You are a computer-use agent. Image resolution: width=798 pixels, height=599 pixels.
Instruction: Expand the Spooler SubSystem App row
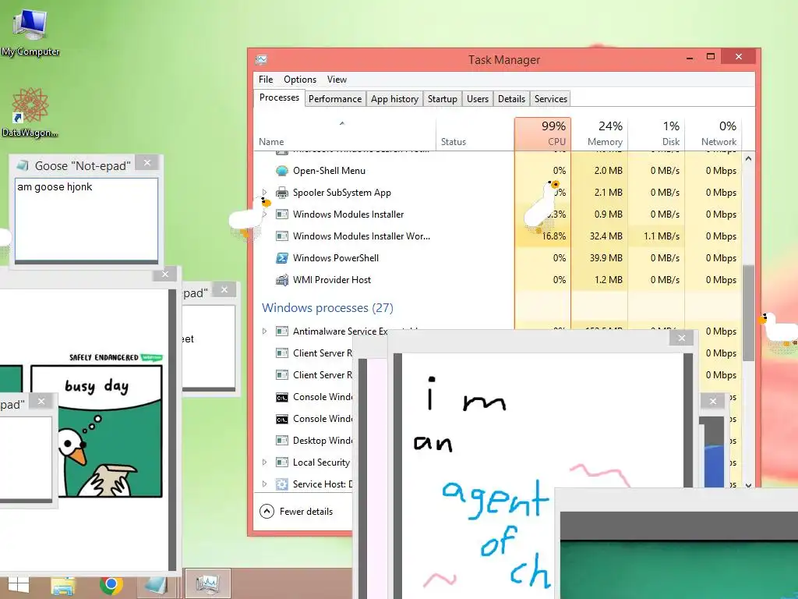point(264,193)
